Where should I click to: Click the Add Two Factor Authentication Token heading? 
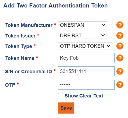(55, 6)
